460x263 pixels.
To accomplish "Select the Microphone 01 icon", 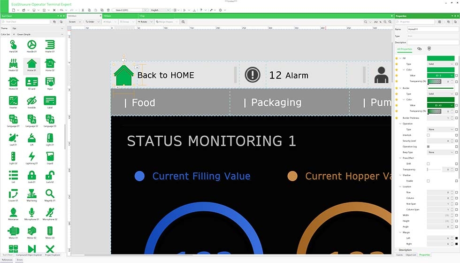I will [31, 212].
